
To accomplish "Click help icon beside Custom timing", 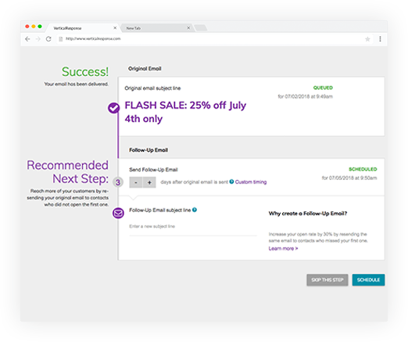I will click(231, 182).
